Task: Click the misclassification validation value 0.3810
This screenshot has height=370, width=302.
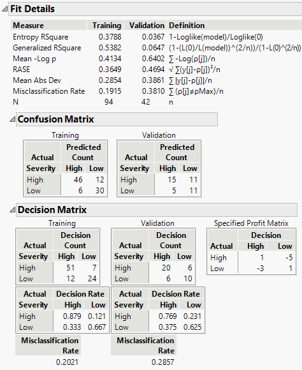Action: click(x=153, y=91)
